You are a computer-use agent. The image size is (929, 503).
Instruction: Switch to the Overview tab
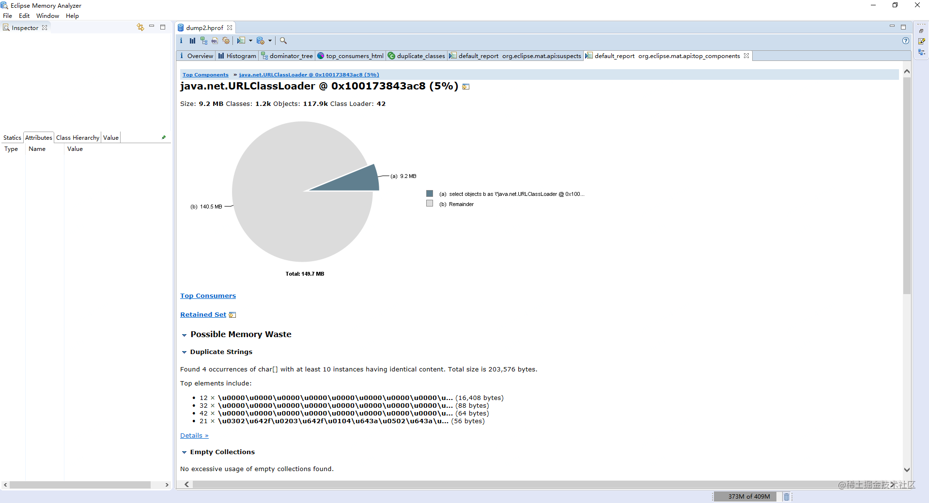click(x=196, y=56)
